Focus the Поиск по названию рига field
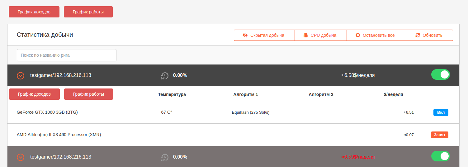468x167 pixels. coord(66,55)
